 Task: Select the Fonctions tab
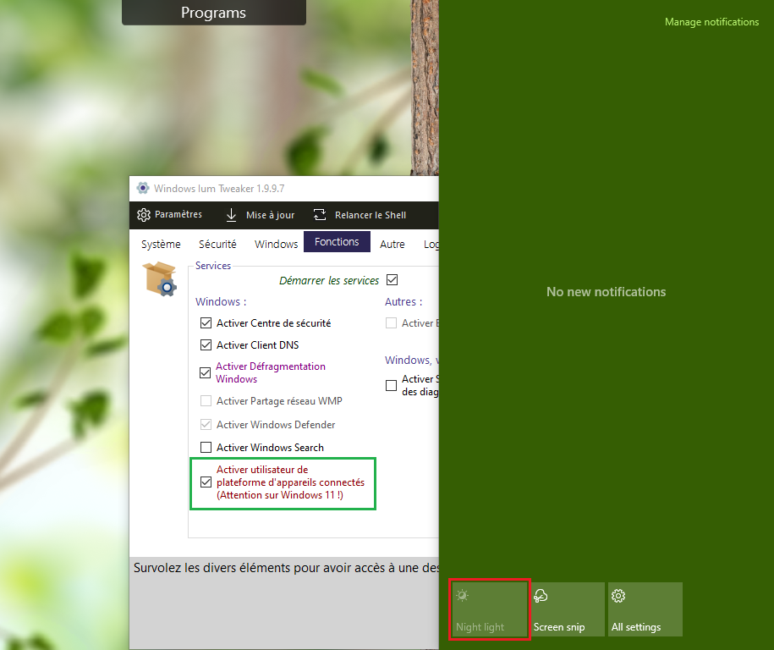[337, 241]
